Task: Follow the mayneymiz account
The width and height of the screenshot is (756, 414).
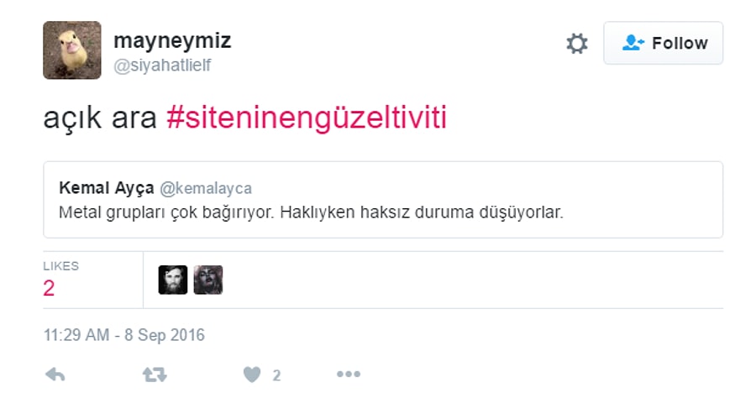Action: coord(663,43)
